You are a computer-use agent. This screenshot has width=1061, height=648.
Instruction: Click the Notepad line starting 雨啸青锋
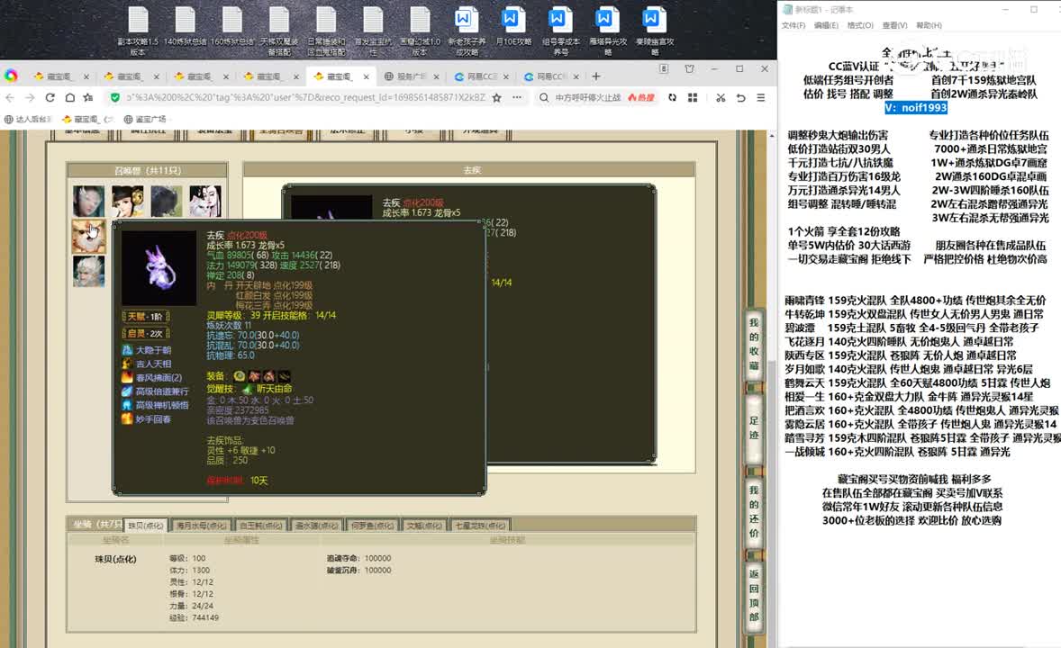(x=915, y=300)
